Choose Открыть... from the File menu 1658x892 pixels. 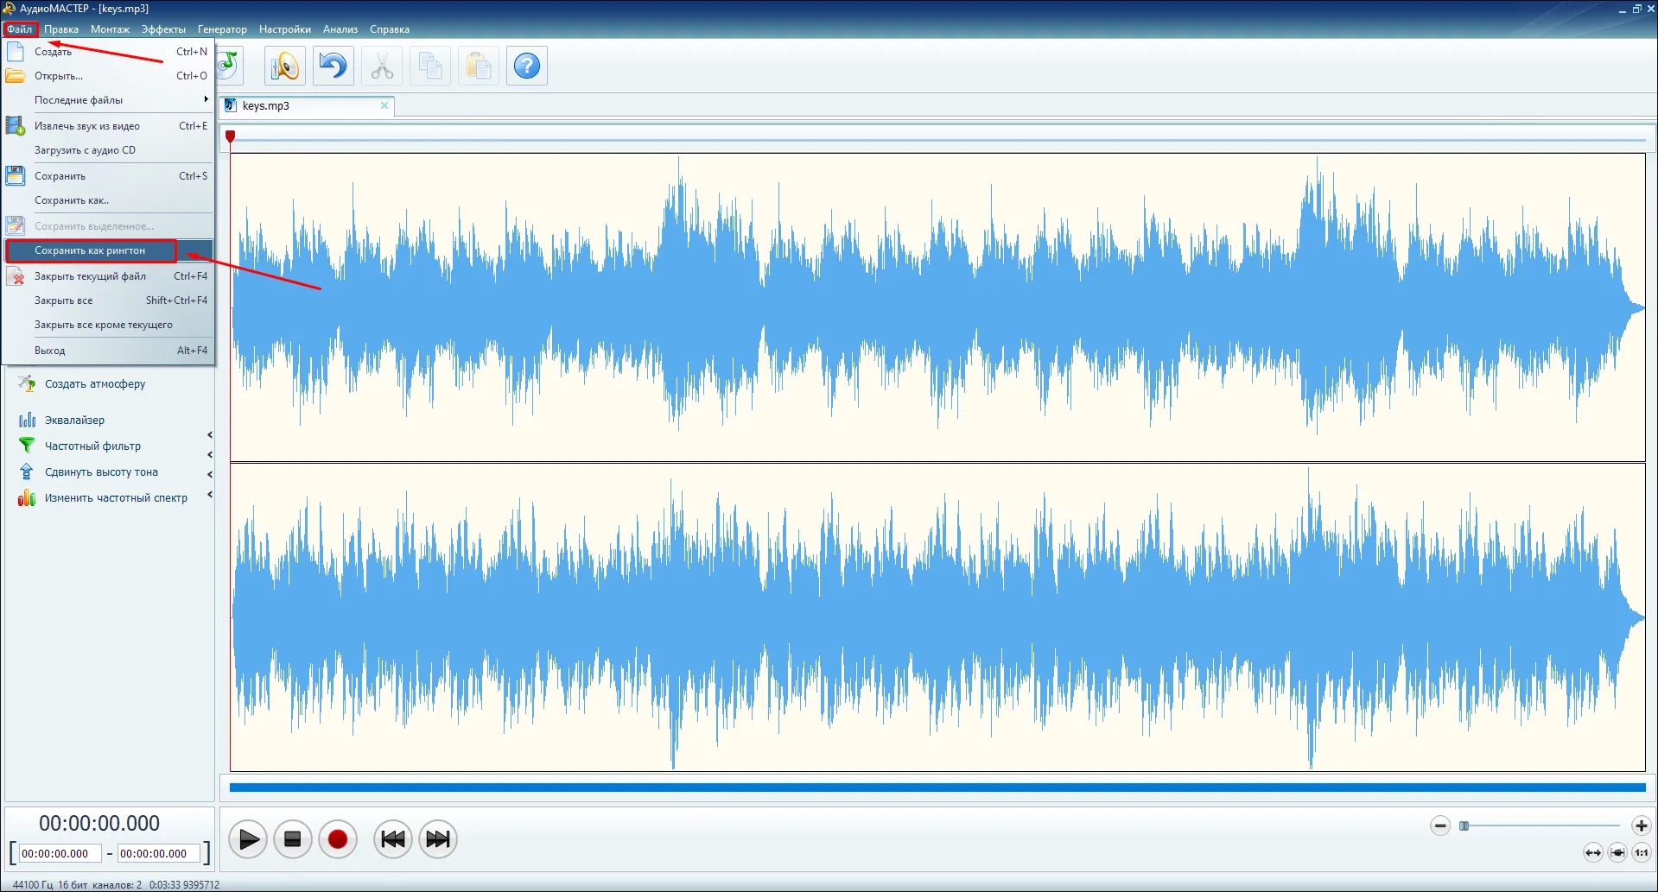(108, 76)
